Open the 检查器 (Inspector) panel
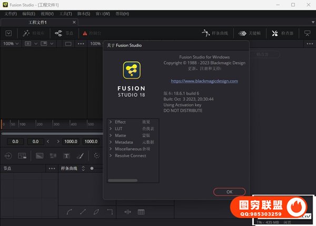The image size is (316, 226). [282, 33]
